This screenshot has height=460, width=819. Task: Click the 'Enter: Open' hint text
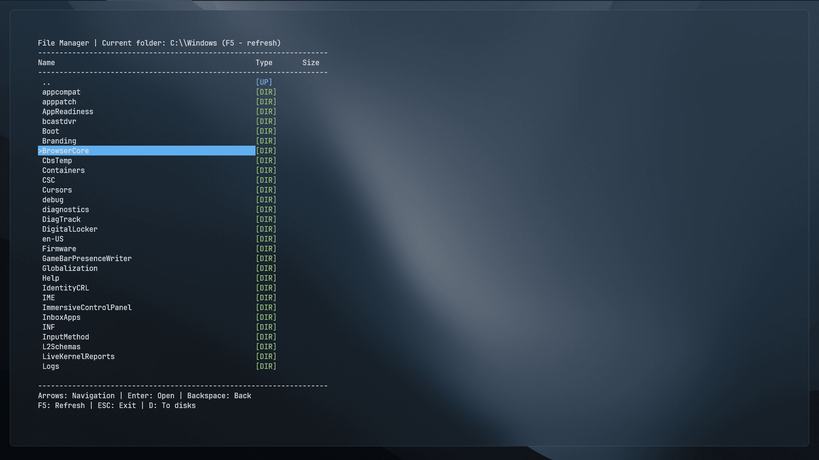[x=151, y=396]
